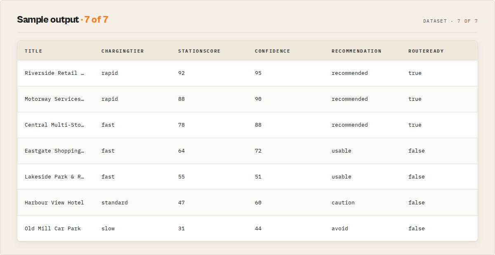Click confidence 88 in Central Multi-Sto row
Viewport: 495px width, 255px height.
258,125
